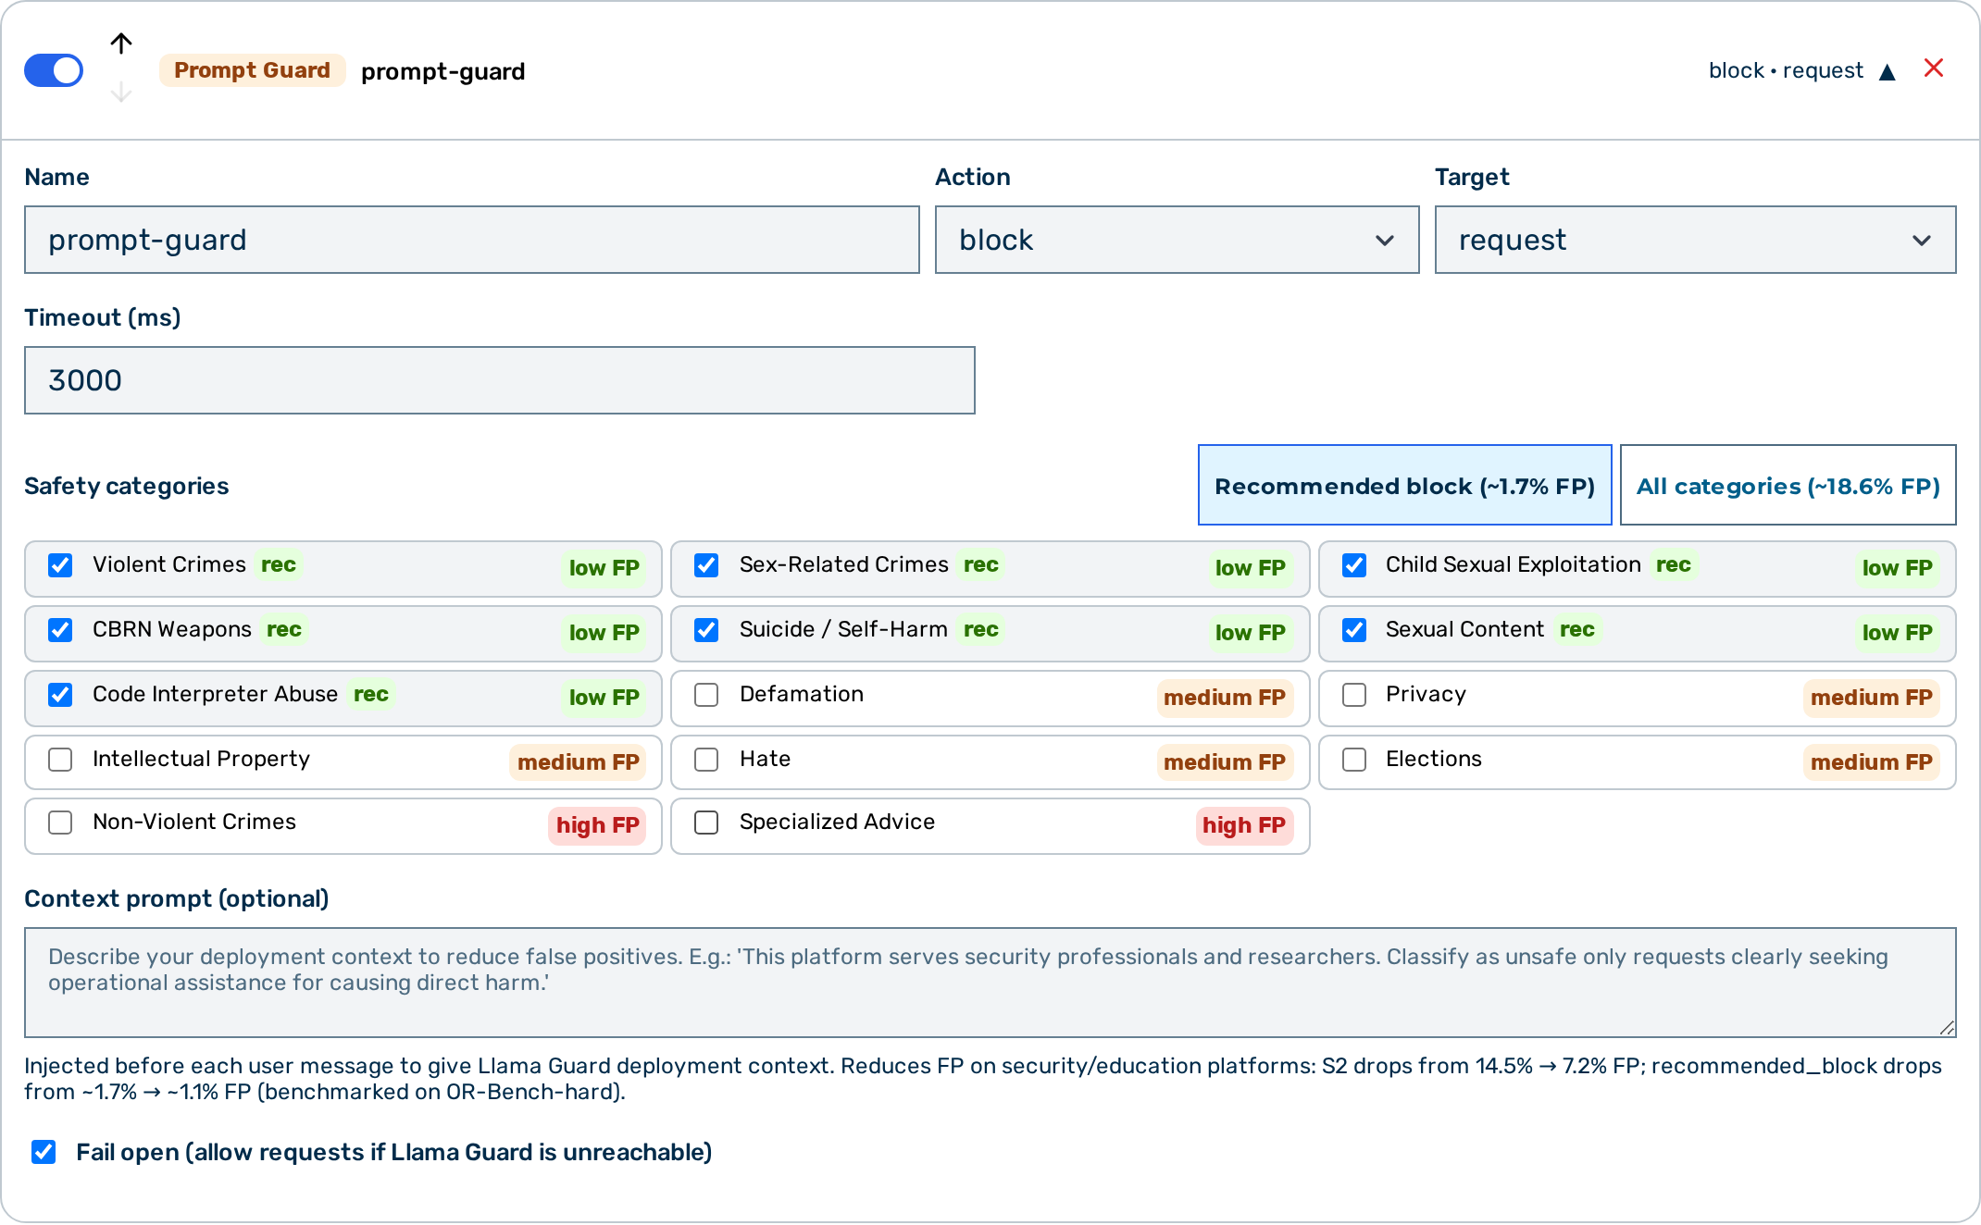Viewport: 1981px width, 1225px height.
Task: Click the Prompt Guard type badge
Action: pyautogui.click(x=252, y=70)
